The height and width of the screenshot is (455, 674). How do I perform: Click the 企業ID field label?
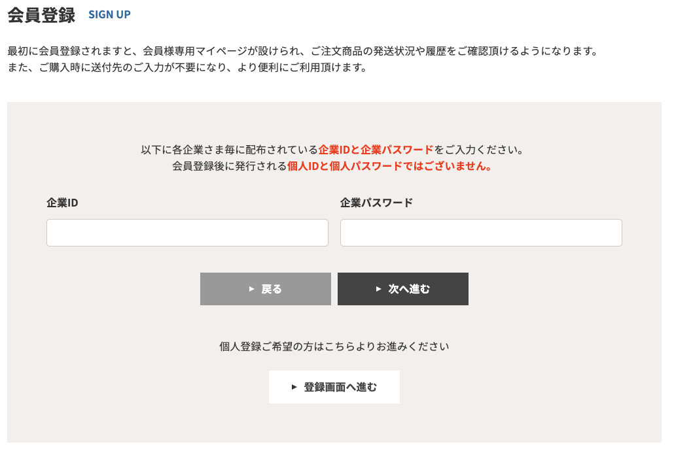62,203
